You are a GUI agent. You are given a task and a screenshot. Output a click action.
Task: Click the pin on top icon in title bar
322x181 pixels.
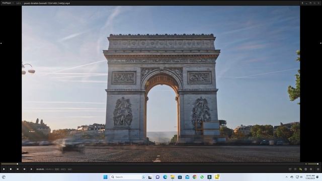click(302, 3)
